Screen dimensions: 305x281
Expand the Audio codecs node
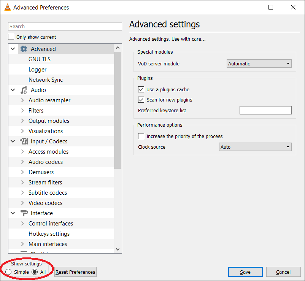[22, 162]
